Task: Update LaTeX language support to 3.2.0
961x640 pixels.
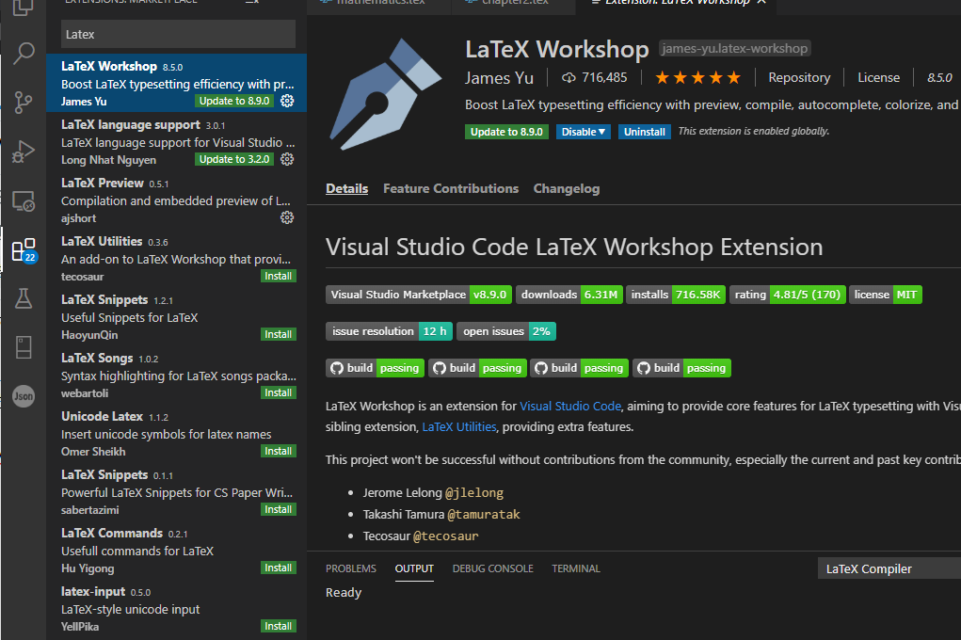Action: coord(234,159)
